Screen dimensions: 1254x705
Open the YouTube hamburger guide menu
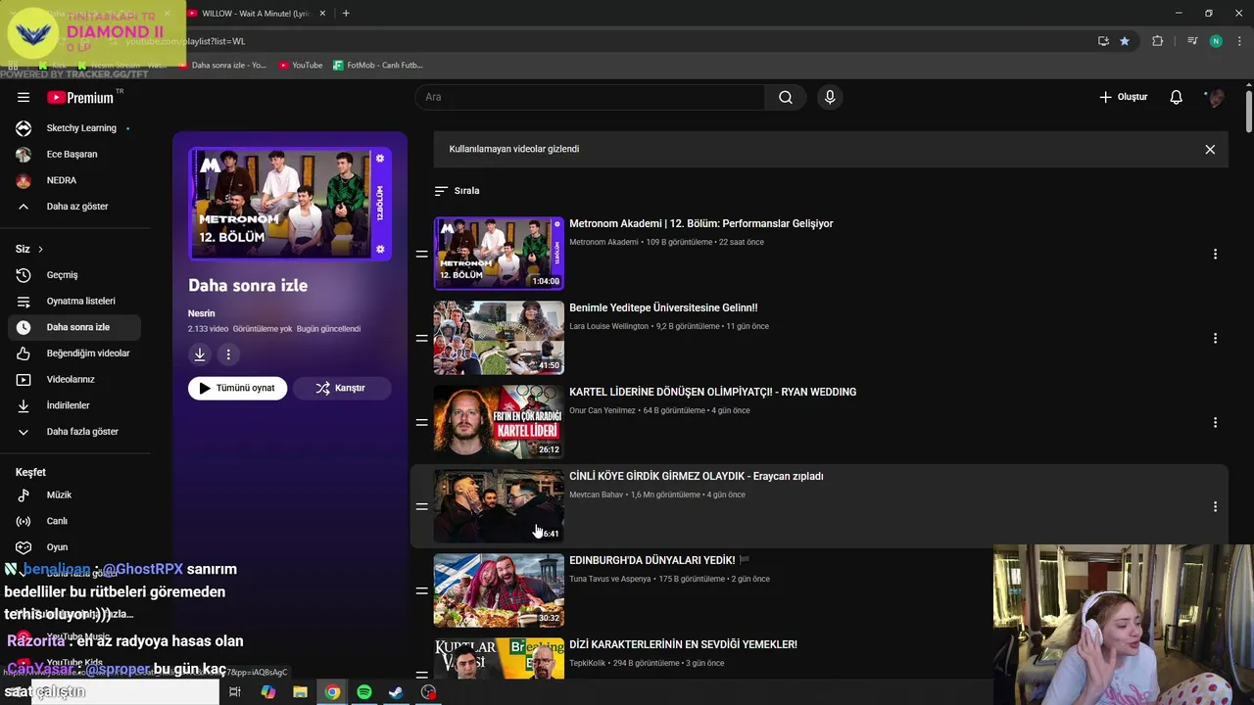tap(24, 97)
